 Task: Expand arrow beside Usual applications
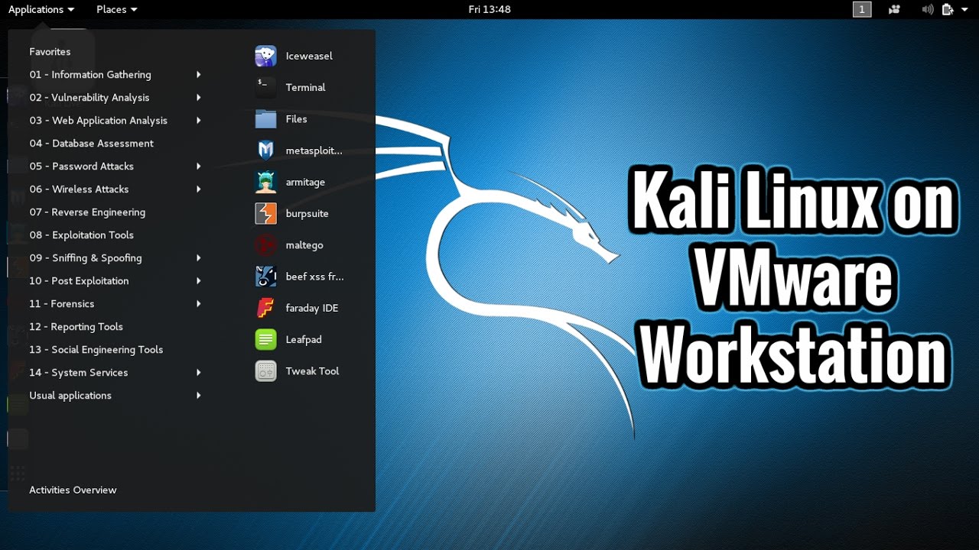198,396
